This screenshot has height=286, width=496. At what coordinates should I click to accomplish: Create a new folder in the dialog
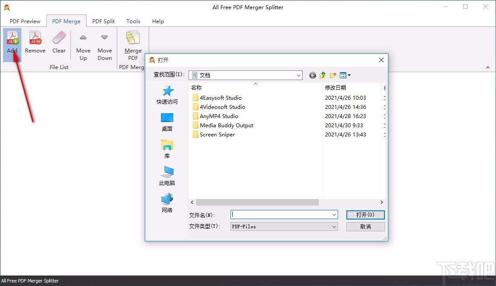(332, 75)
